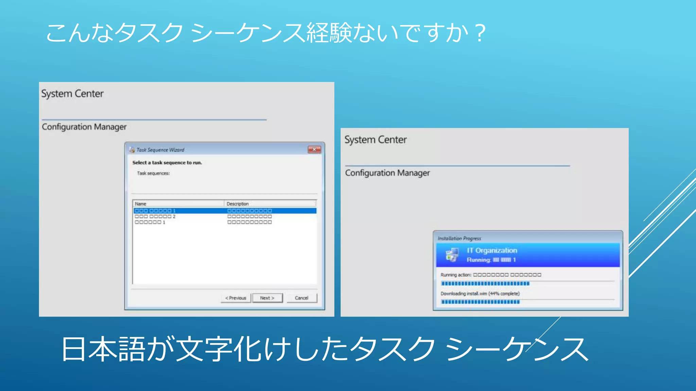Click the 'Select a task sequence to run.' text
The height and width of the screenshot is (391, 696).
point(167,163)
